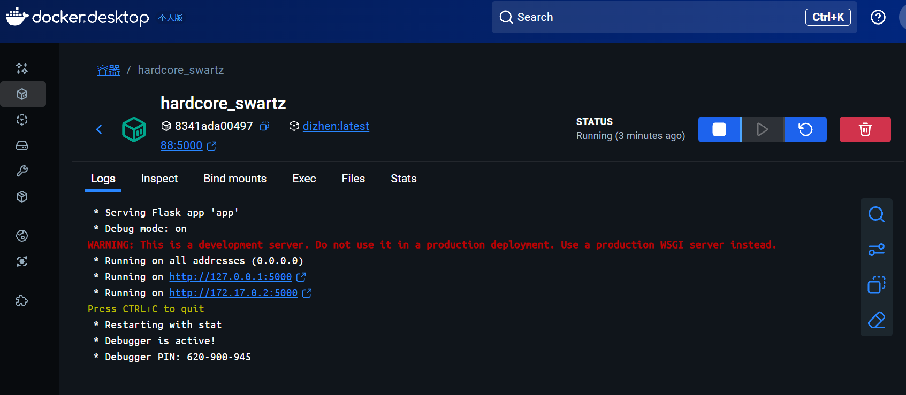Open port mapping 88:5000 link
This screenshot has width=906, height=395.
tap(181, 145)
